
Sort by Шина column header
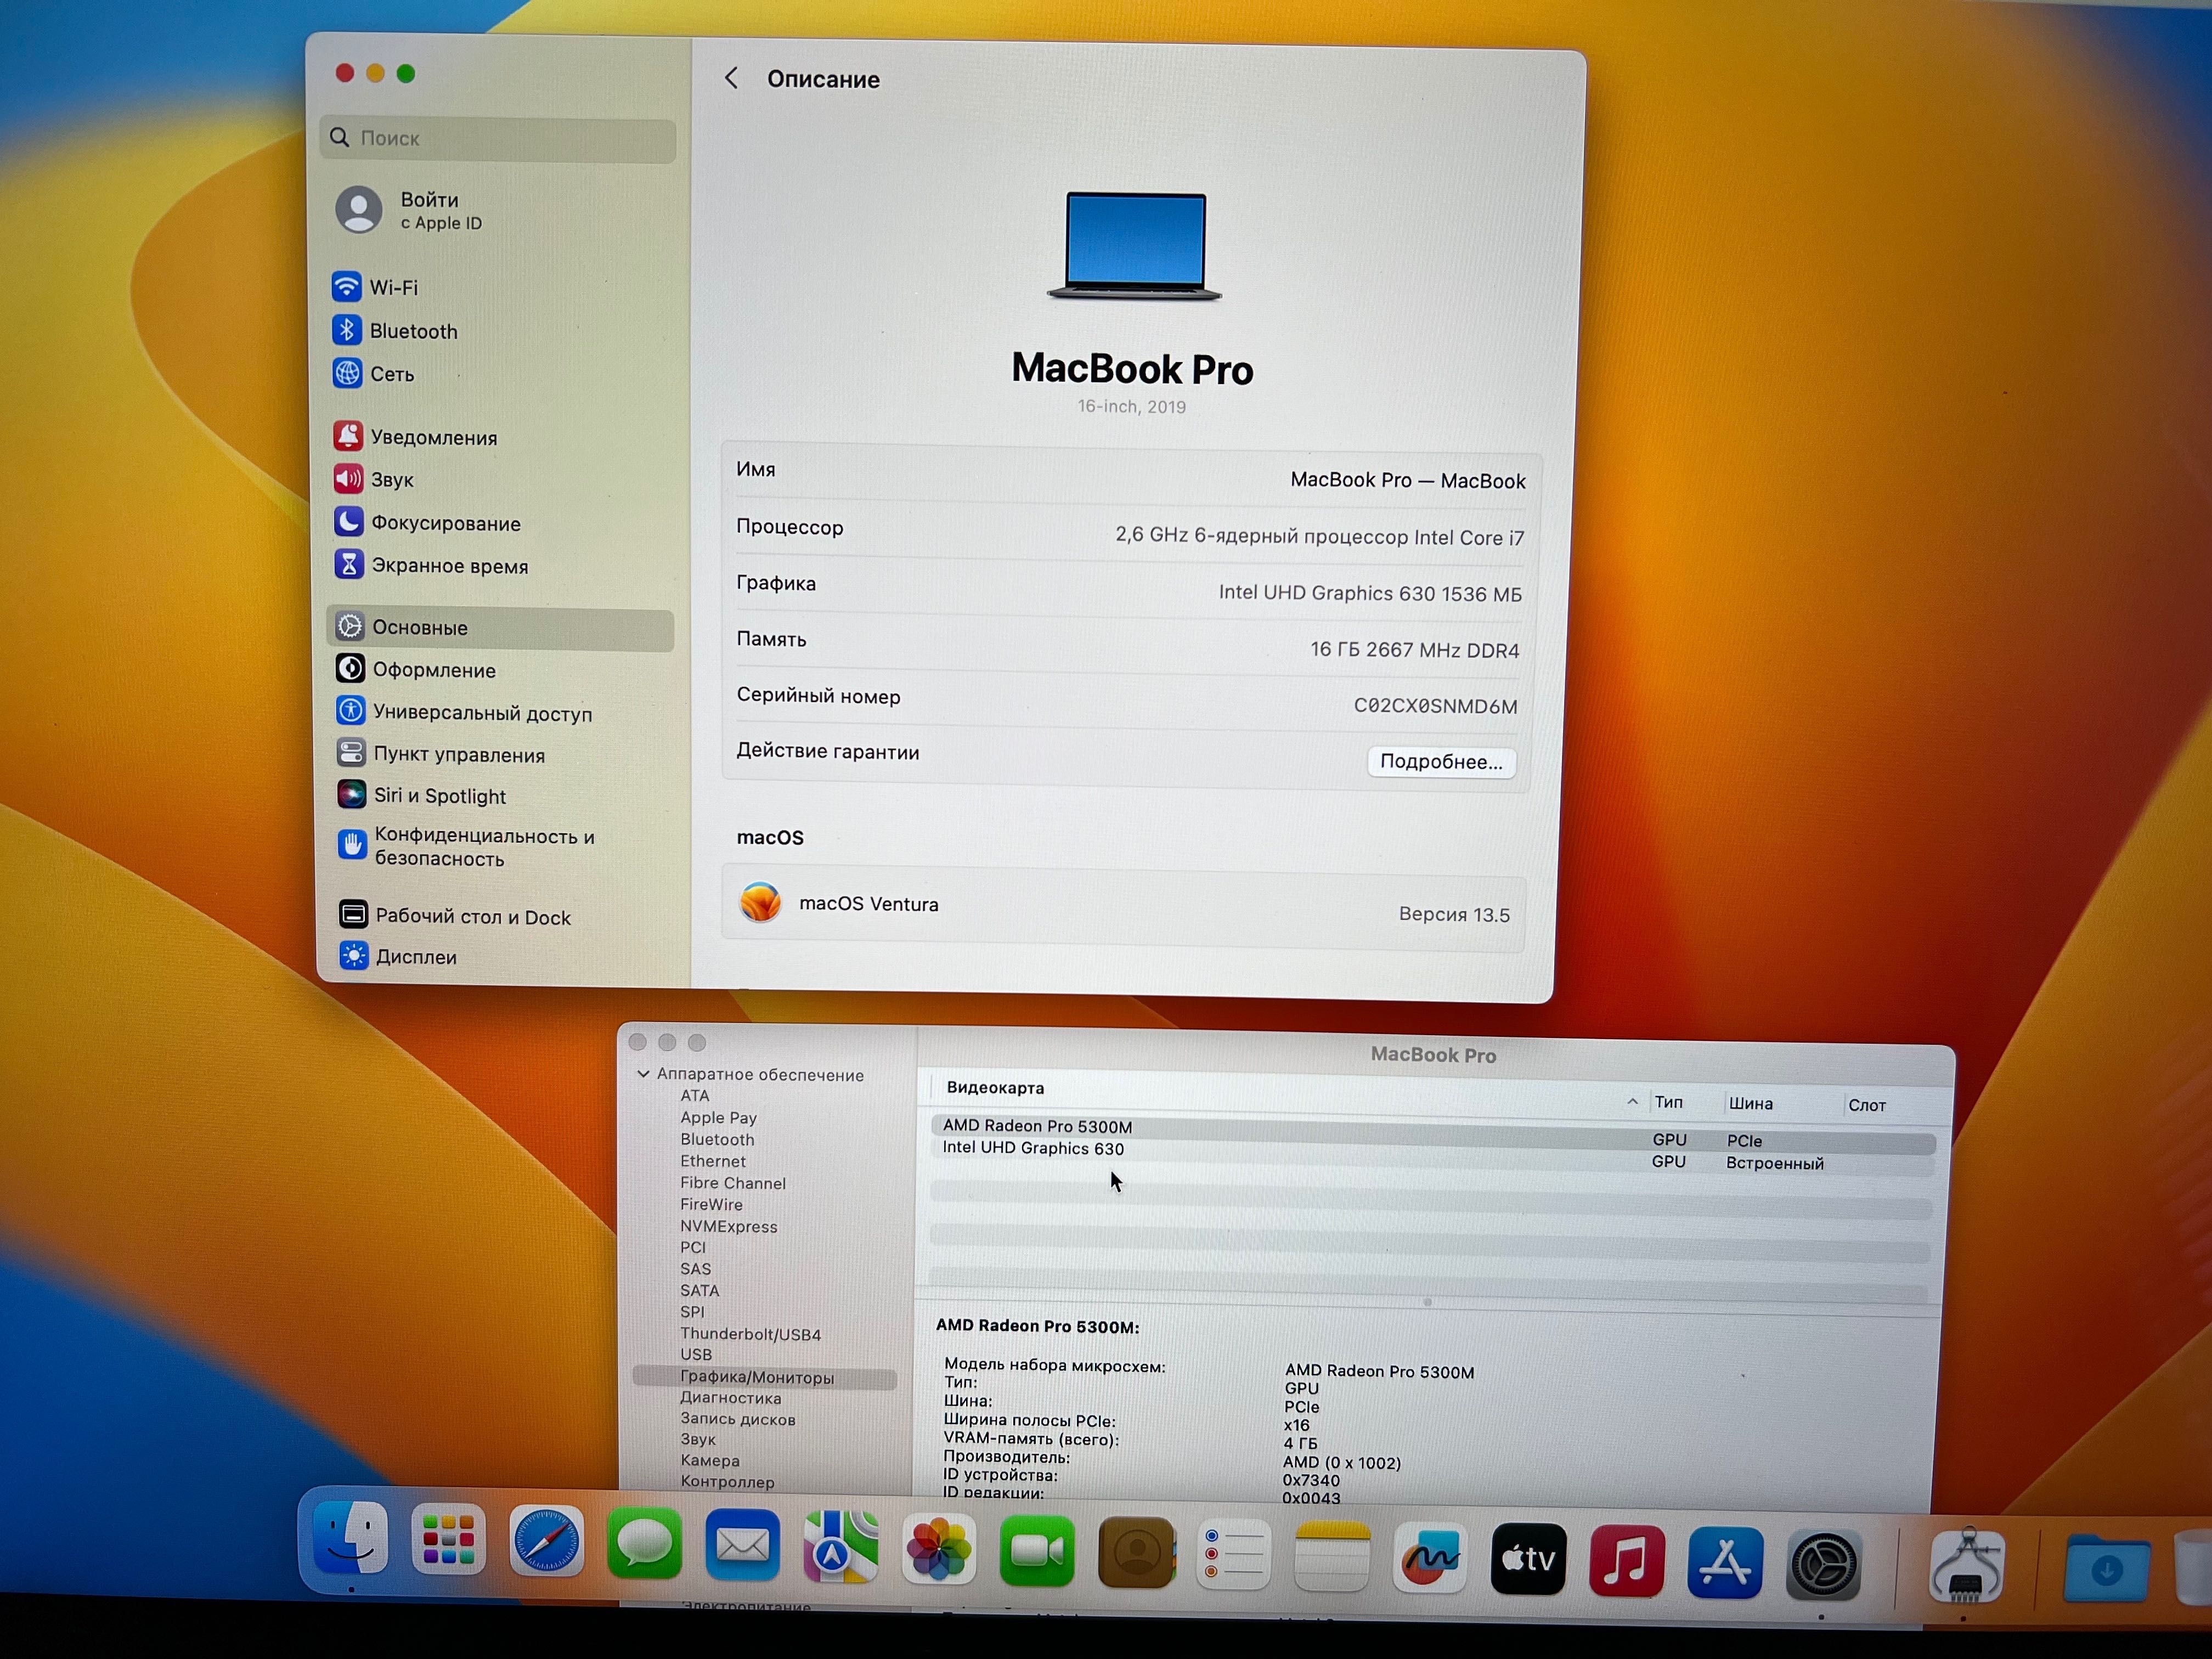tap(1750, 1104)
